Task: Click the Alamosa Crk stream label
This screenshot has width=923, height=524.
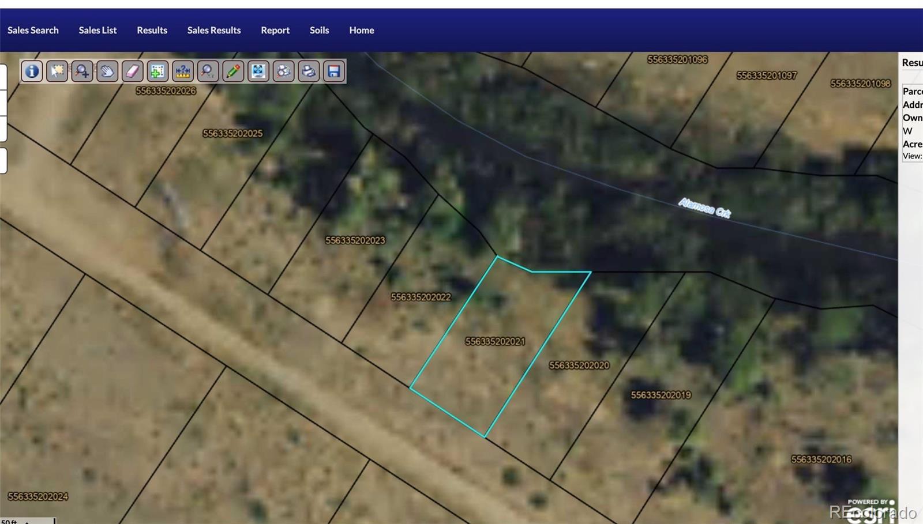Action: (x=704, y=208)
